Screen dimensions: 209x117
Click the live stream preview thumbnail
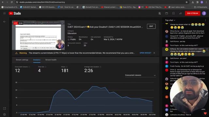(x=39, y=35)
